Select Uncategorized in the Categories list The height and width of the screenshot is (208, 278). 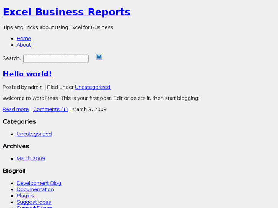tap(34, 134)
